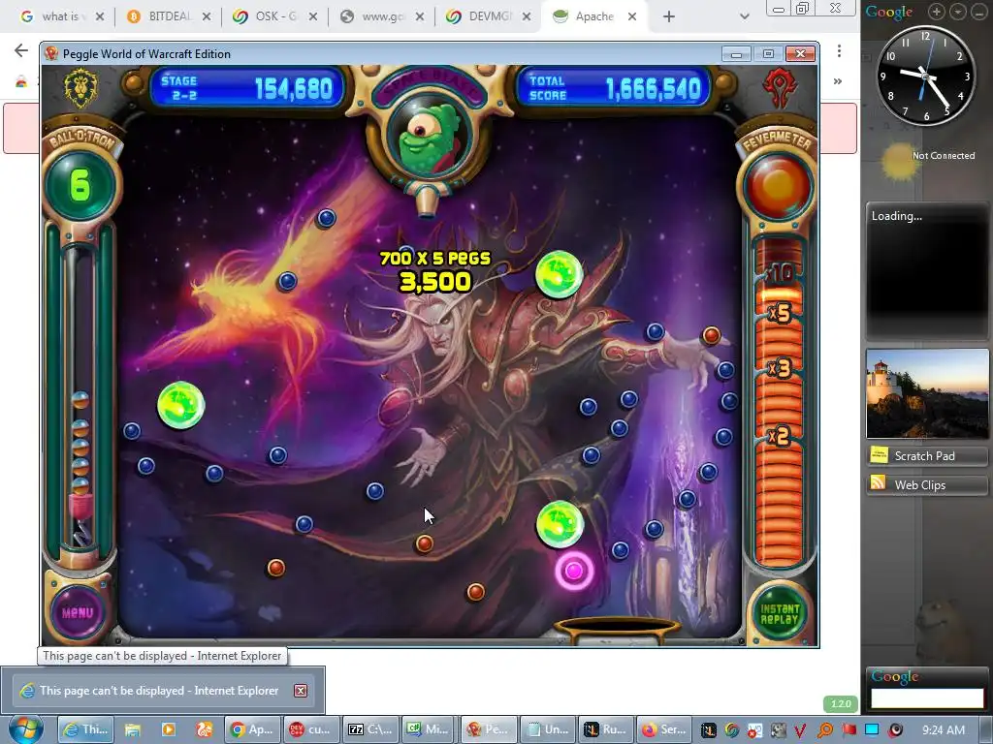The width and height of the screenshot is (993, 744).
Task: Switch to the Chrome 'Ap...' taskbar button
Action: pyautogui.click(x=252, y=729)
